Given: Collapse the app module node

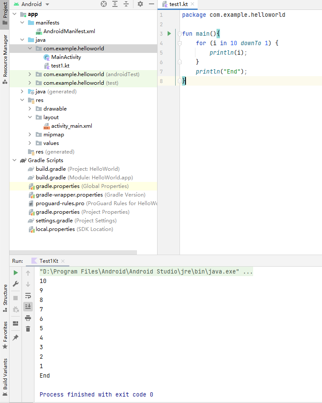Looking at the screenshot, I should (x=15, y=14).
